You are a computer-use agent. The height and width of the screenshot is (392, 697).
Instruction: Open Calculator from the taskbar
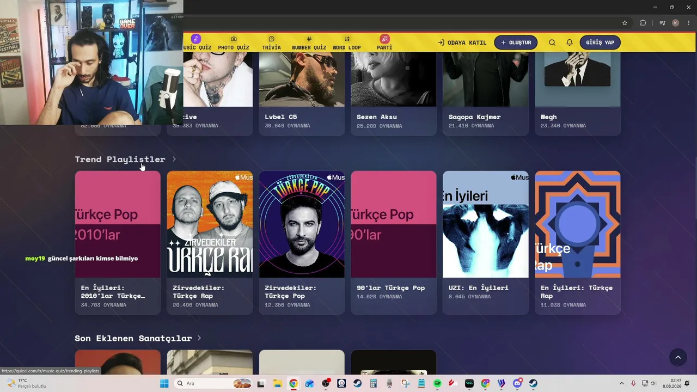pyautogui.click(x=373, y=383)
